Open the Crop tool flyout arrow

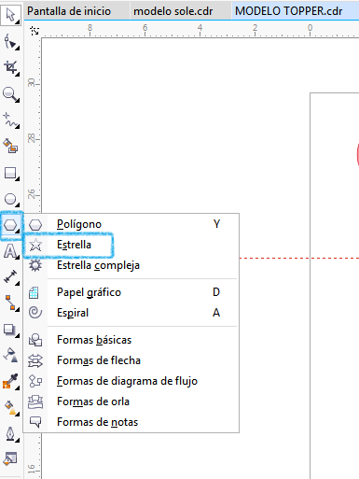pyautogui.click(x=18, y=75)
